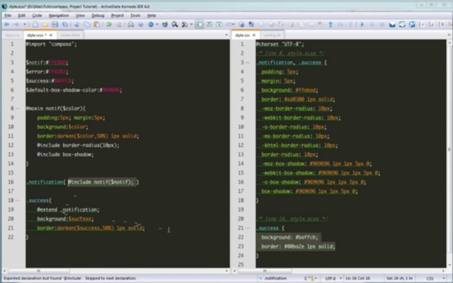Click the Save All icon
Viewport: 453px width, 283px height.
pyautogui.click(x=65, y=24)
